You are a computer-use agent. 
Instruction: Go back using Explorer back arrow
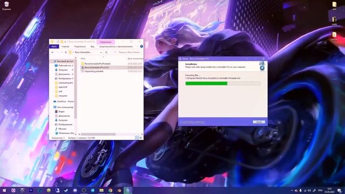tap(53, 52)
